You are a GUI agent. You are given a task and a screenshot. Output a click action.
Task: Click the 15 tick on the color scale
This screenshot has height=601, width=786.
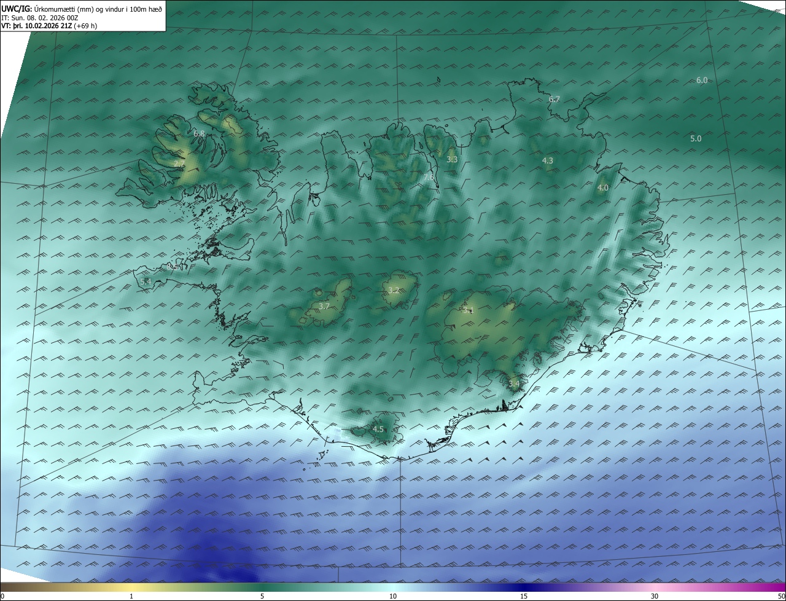523,596
